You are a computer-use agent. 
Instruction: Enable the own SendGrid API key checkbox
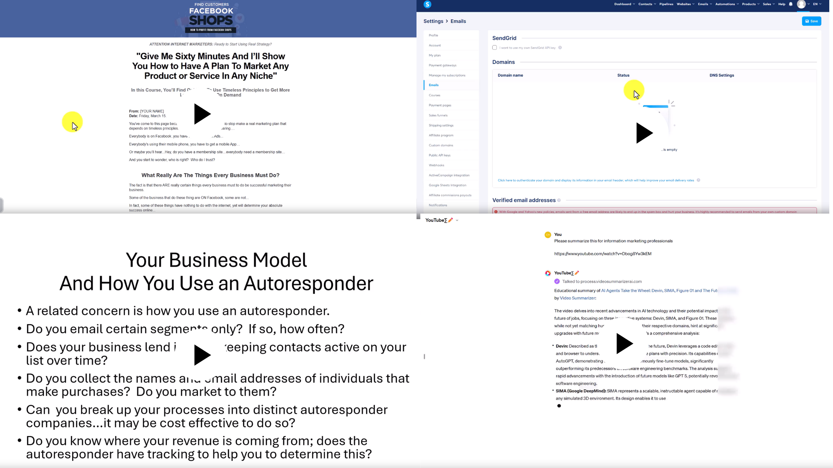coord(495,48)
